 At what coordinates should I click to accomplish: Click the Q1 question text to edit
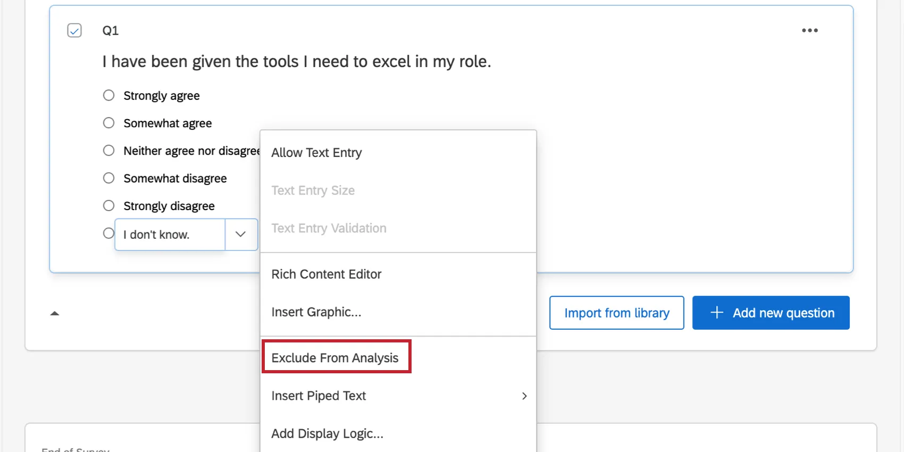[x=296, y=62]
